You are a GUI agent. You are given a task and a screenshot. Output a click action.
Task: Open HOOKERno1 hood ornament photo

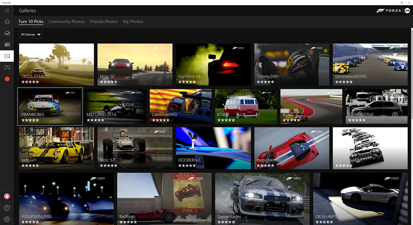[x=214, y=148]
